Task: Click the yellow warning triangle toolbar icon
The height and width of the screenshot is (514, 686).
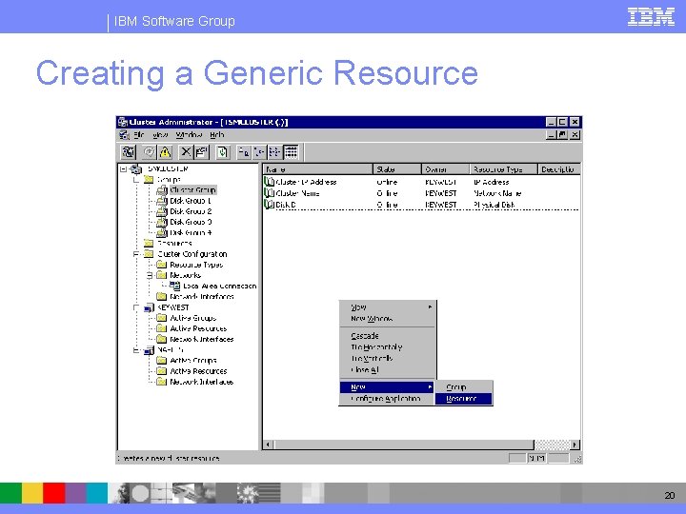Action: tap(165, 152)
